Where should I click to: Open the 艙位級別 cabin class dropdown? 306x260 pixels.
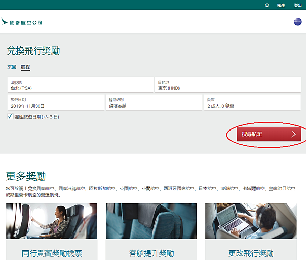(x=154, y=102)
